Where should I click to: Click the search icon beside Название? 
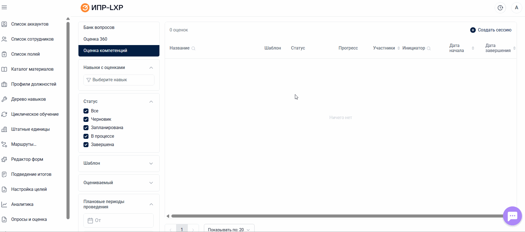click(x=193, y=48)
